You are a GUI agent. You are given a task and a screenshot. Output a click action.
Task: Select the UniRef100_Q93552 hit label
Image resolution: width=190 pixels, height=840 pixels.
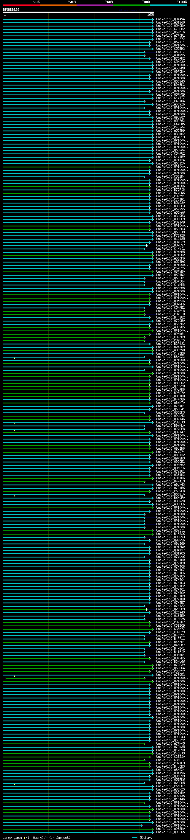pos(170,465)
